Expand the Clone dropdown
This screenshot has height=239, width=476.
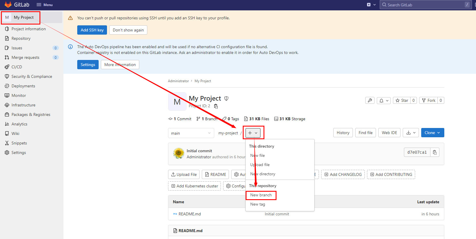click(x=432, y=133)
